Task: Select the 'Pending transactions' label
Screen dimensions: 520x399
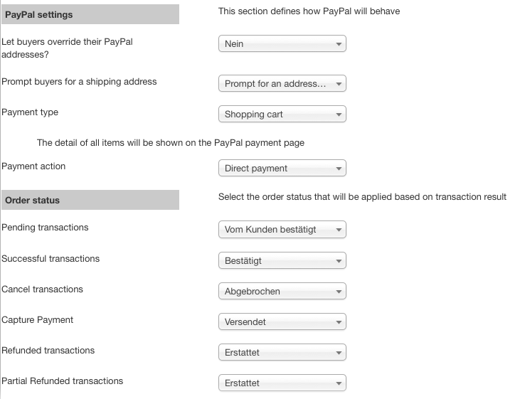Action: [45, 228]
